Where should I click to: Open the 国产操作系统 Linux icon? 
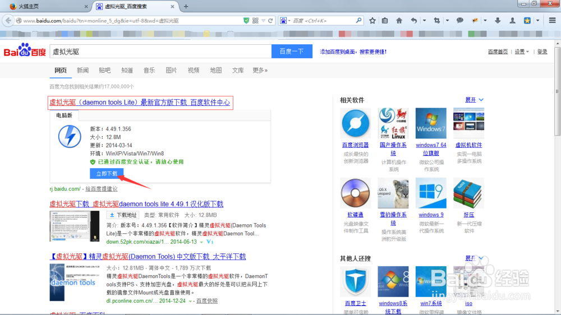(393, 123)
